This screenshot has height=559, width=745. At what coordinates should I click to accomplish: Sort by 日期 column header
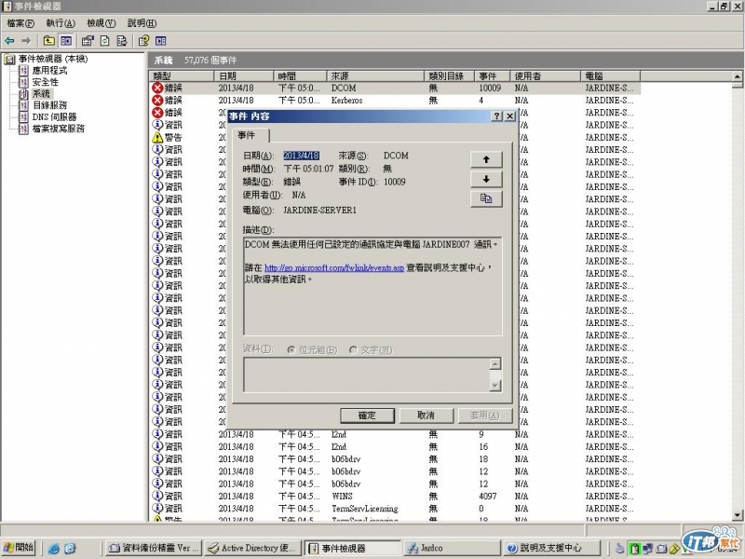[x=244, y=76]
